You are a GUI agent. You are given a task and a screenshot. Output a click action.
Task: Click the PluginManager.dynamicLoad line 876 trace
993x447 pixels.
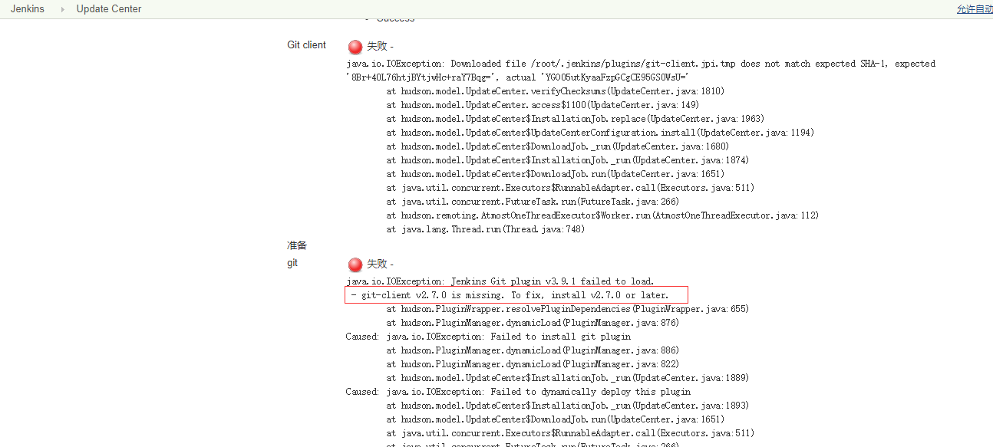[533, 323]
